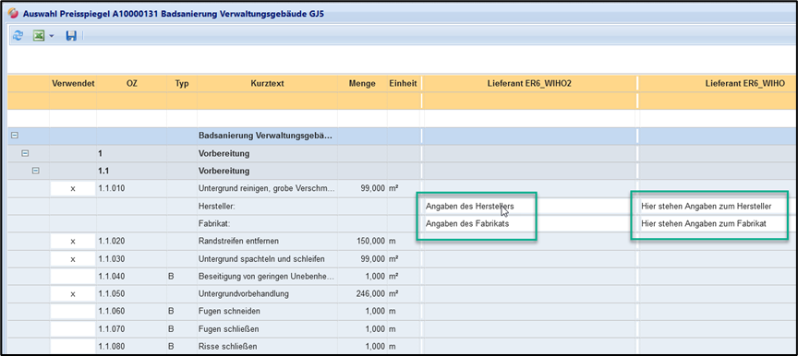Select 'Untergrund spachteln und schleifen' text
This screenshot has height=356, width=798.
click(261, 259)
